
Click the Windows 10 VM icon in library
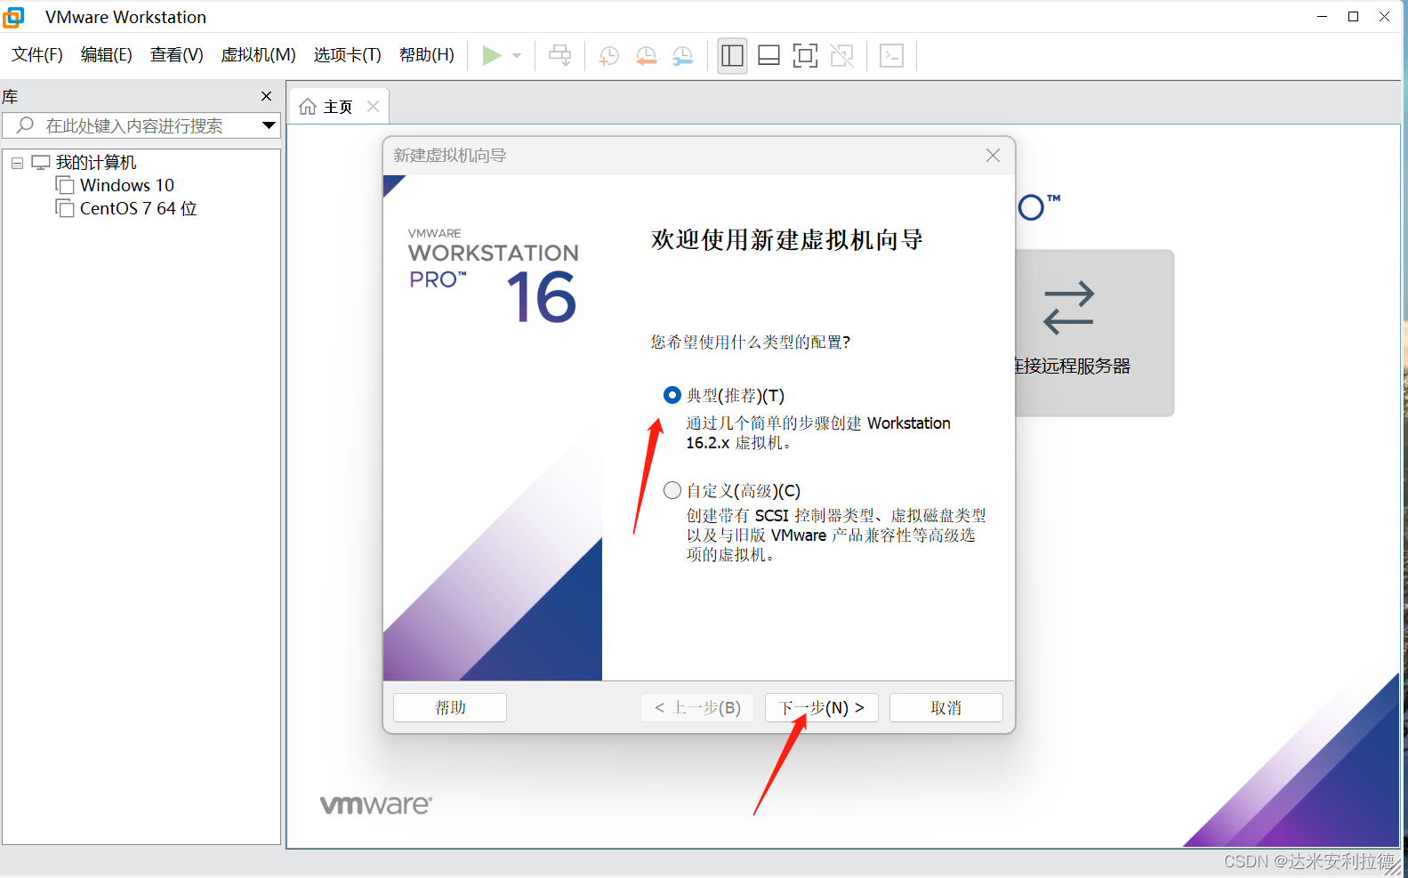[64, 185]
